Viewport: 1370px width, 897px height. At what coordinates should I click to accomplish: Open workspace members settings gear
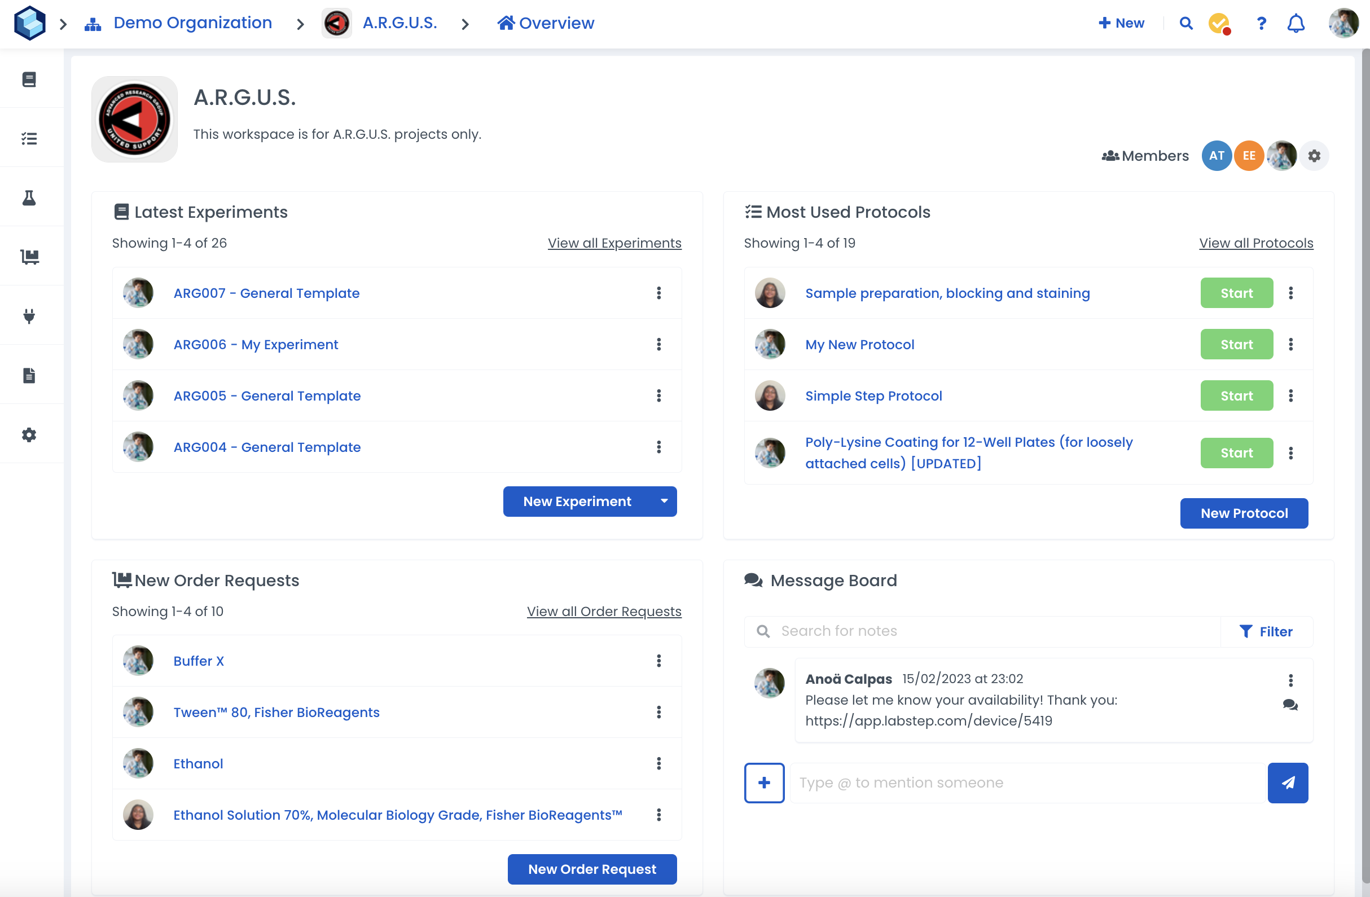click(1314, 156)
